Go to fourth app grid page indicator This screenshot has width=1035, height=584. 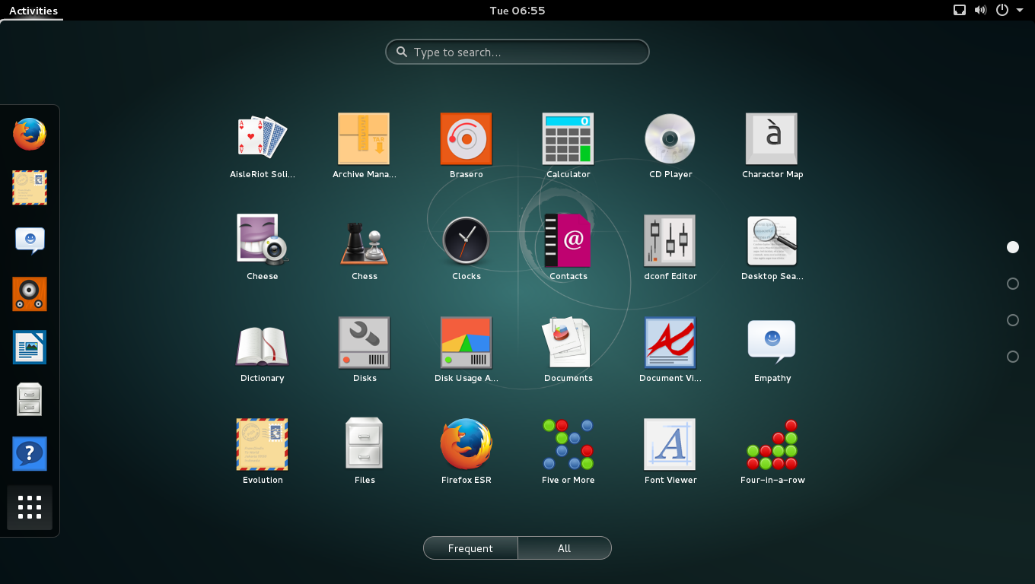pyautogui.click(x=1012, y=357)
